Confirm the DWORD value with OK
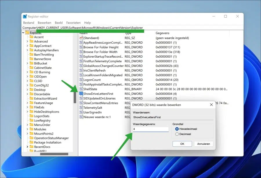 pos(182,144)
